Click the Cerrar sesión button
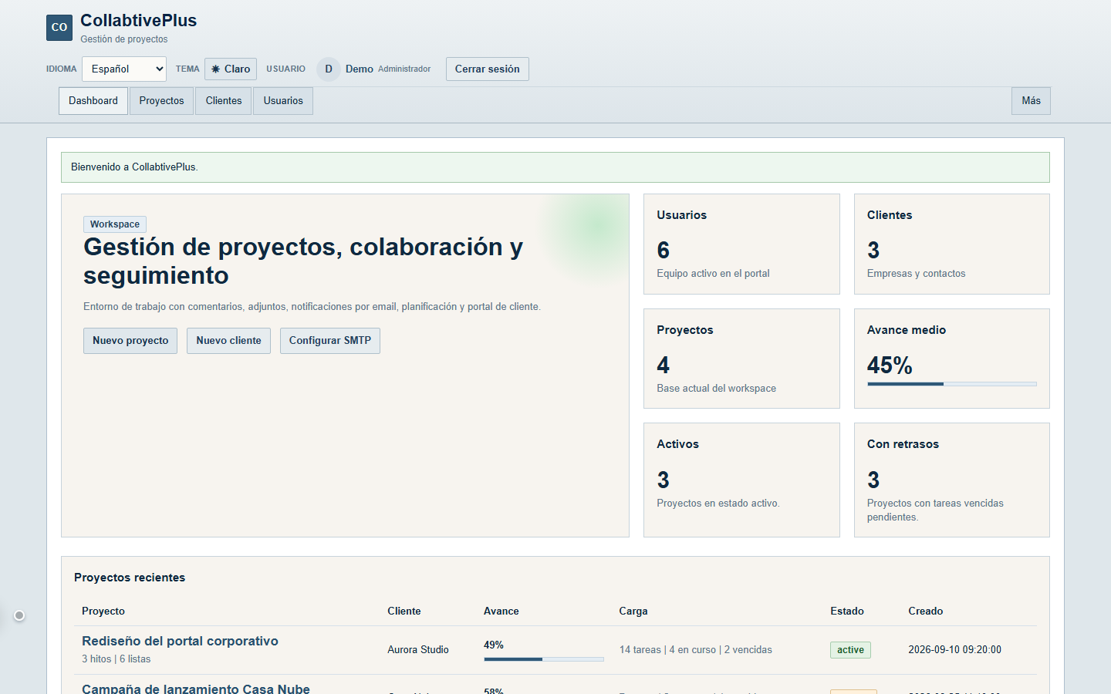The height and width of the screenshot is (694, 1111). click(488, 69)
